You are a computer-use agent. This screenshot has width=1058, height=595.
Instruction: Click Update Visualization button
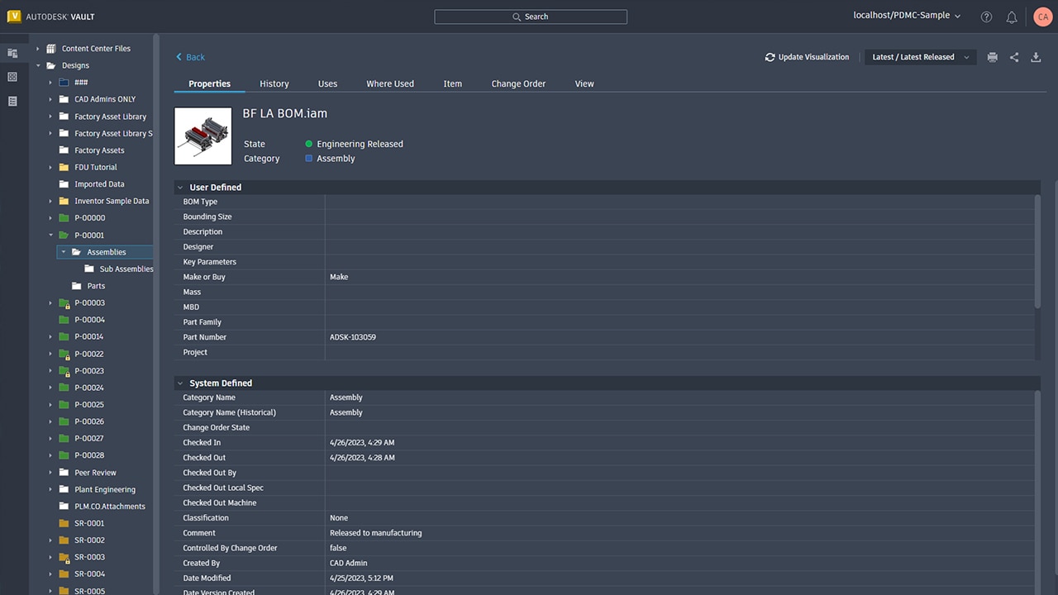pos(807,57)
